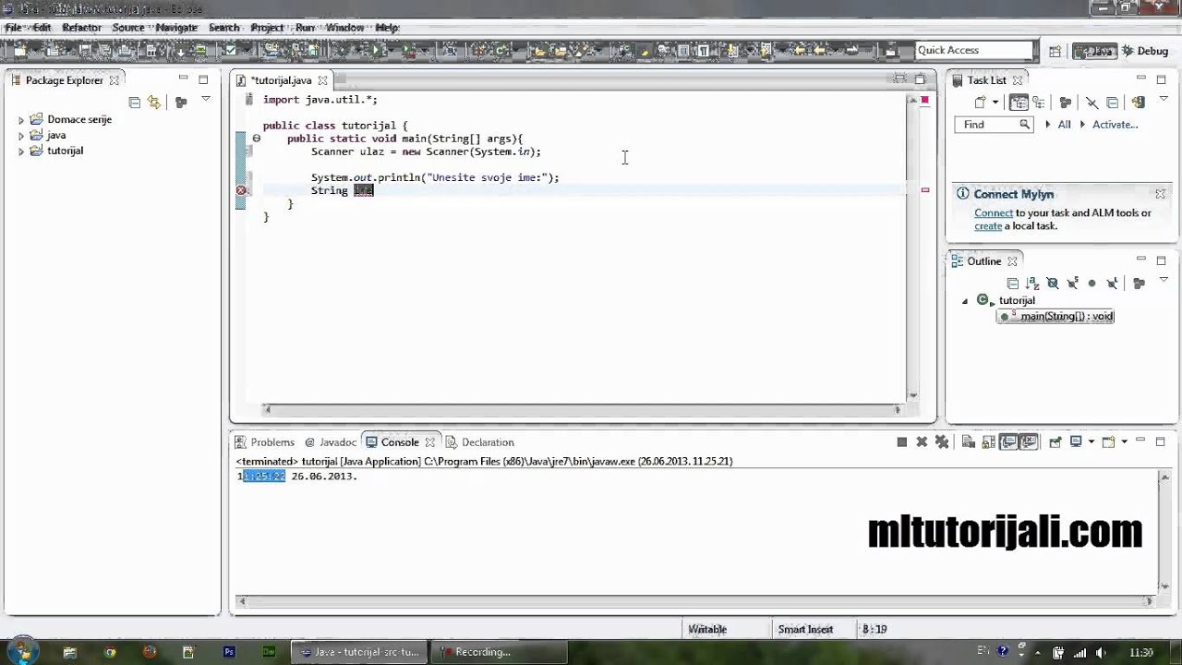Switch to the Problems tab
This screenshot has width=1182, height=665.
pos(265,442)
